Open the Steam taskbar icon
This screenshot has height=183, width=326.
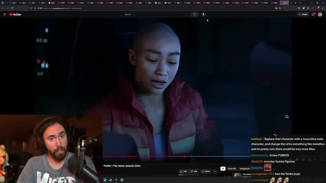[x=111, y=180]
